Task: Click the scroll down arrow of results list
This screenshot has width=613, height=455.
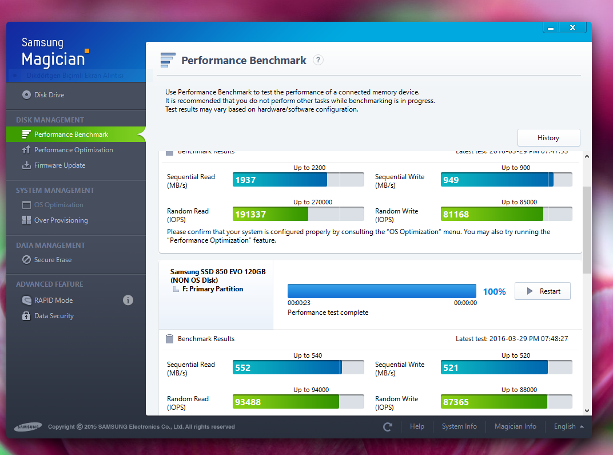Action: [x=587, y=411]
